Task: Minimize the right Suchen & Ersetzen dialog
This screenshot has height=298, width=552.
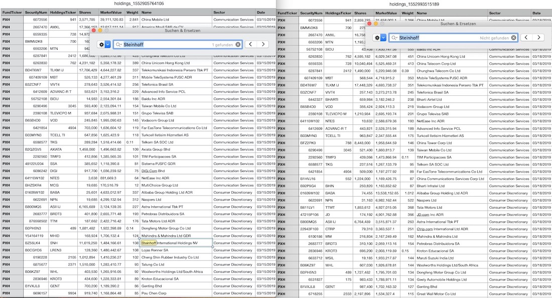Action: (x=376, y=24)
